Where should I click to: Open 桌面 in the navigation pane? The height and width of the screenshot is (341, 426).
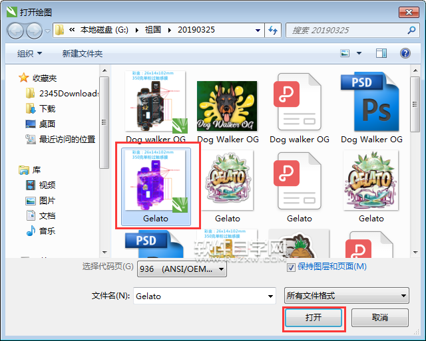click(x=41, y=124)
